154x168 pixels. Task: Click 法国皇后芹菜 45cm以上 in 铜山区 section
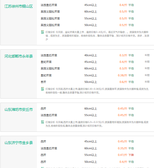click(x=49, y=5)
